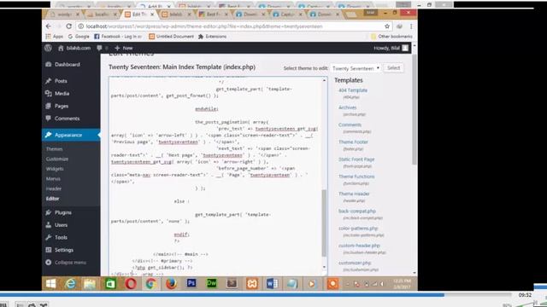
Task: Click the Windows Start button
Action: pos(50,284)
